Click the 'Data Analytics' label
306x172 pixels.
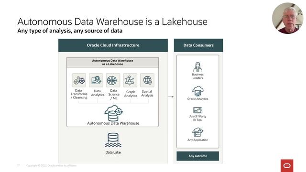pyautogui.click(x=98, y=93)
